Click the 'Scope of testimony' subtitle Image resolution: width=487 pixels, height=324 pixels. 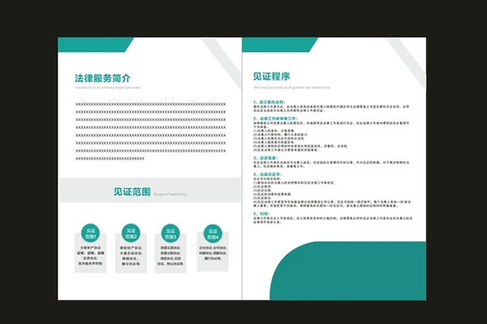tap(170, 194)
